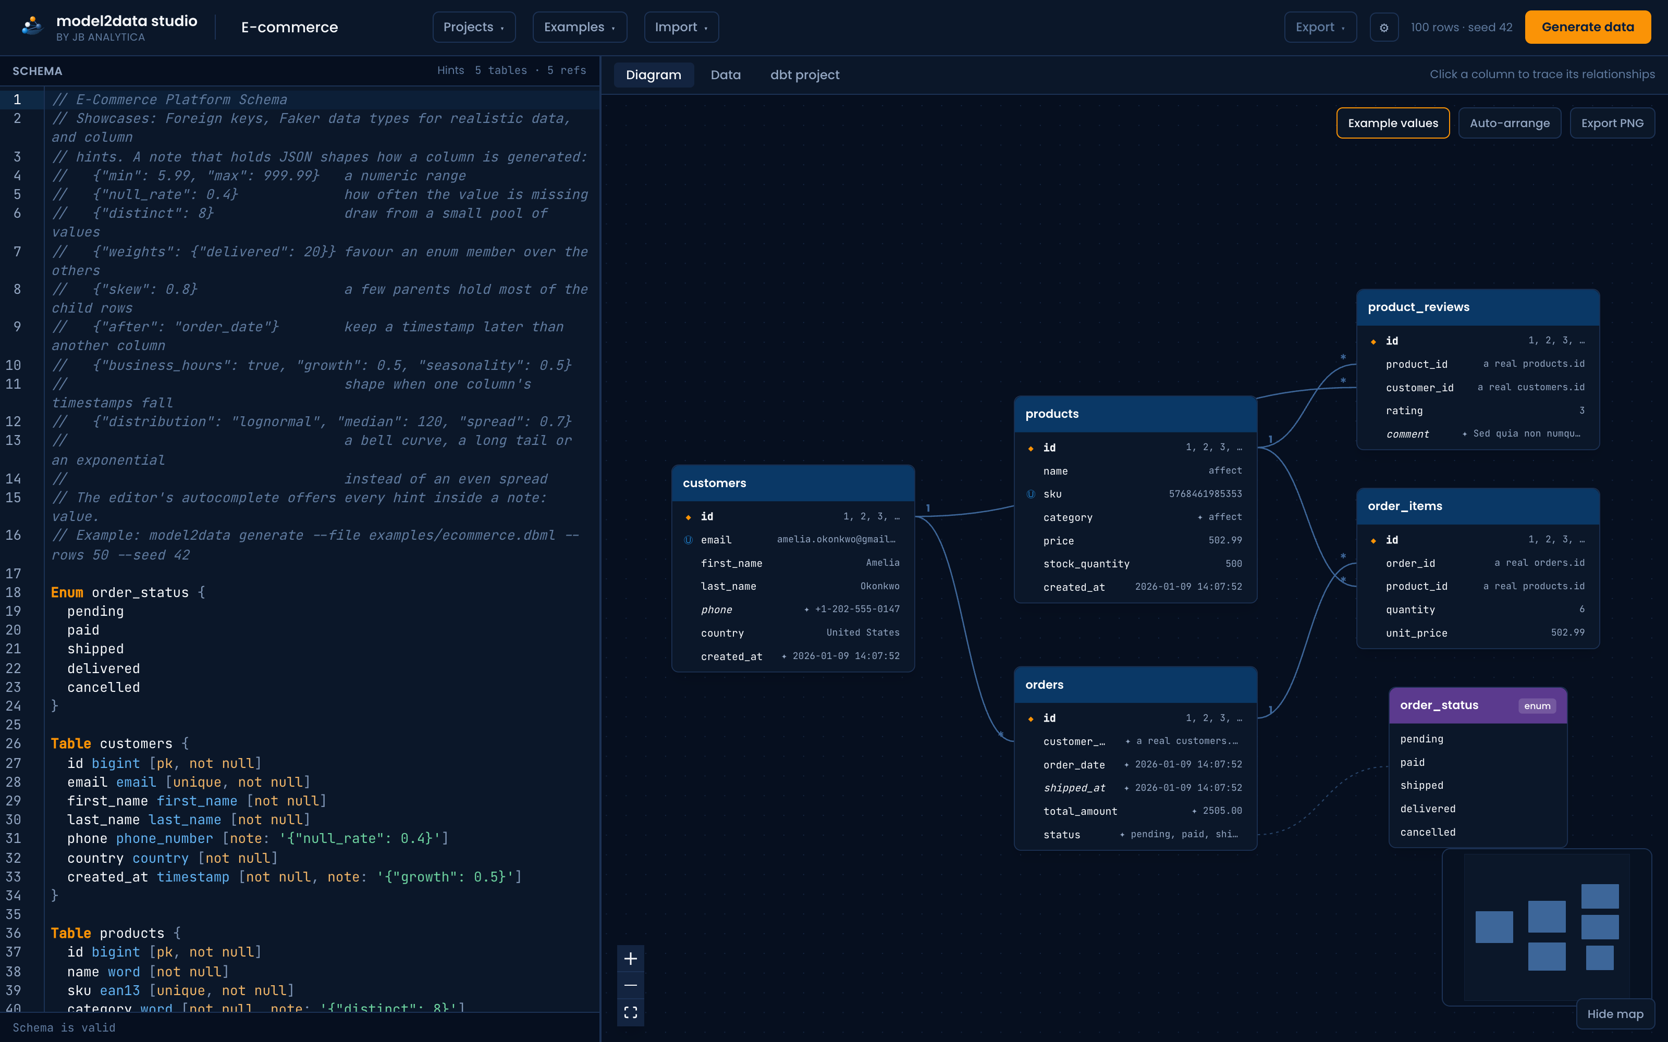
Task: Trace the product_reviews rating column
Action: [x=1478, y=411]
